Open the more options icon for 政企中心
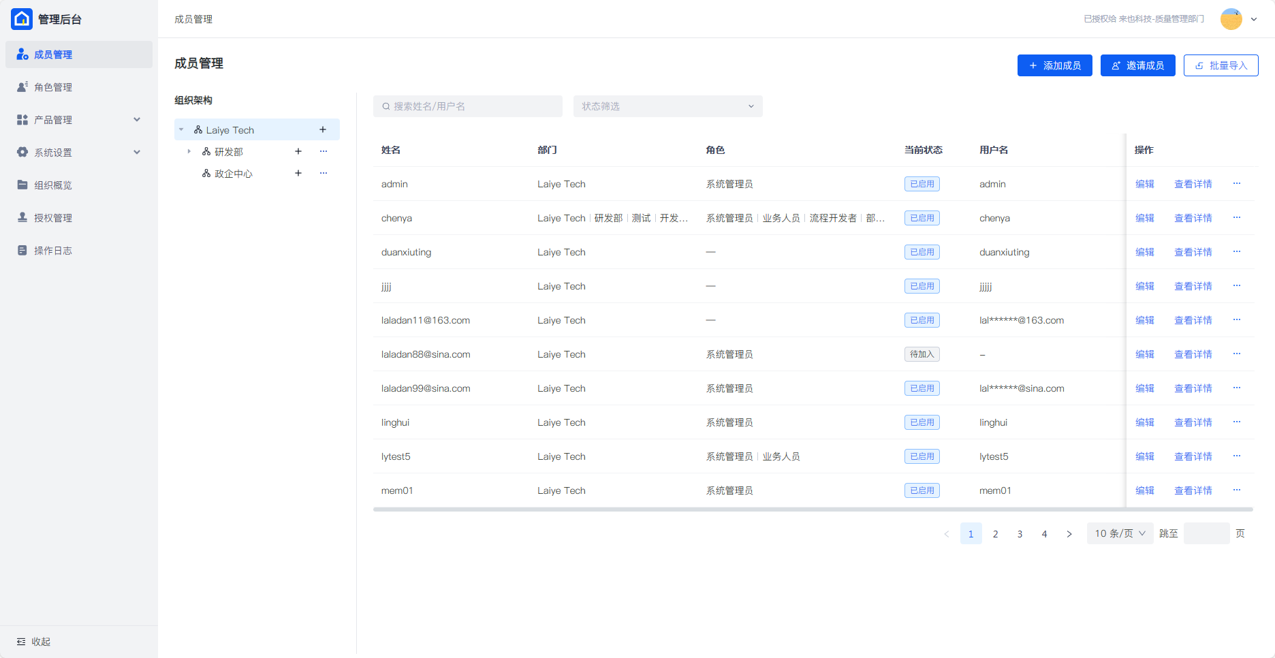Image resolution: width=1275 pixels, height=658 pixels. 324,173
